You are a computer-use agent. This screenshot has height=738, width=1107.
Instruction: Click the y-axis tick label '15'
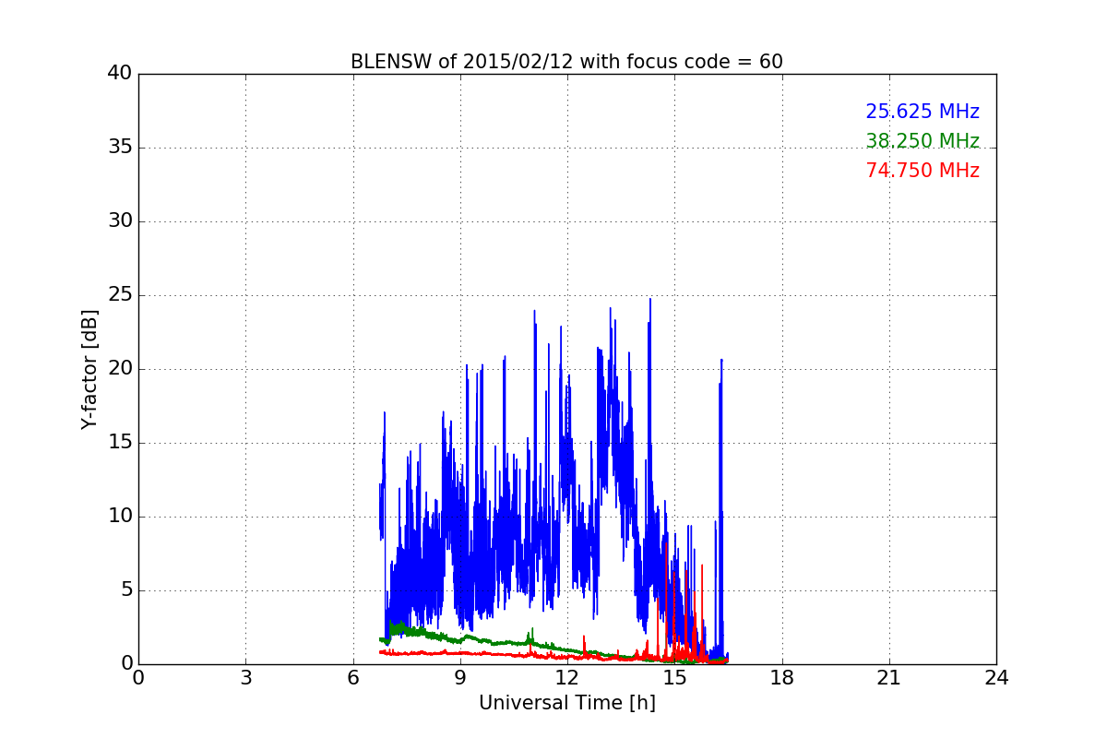click(x=120, y=443)
